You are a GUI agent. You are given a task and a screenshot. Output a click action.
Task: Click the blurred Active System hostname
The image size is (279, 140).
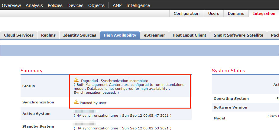86,112
